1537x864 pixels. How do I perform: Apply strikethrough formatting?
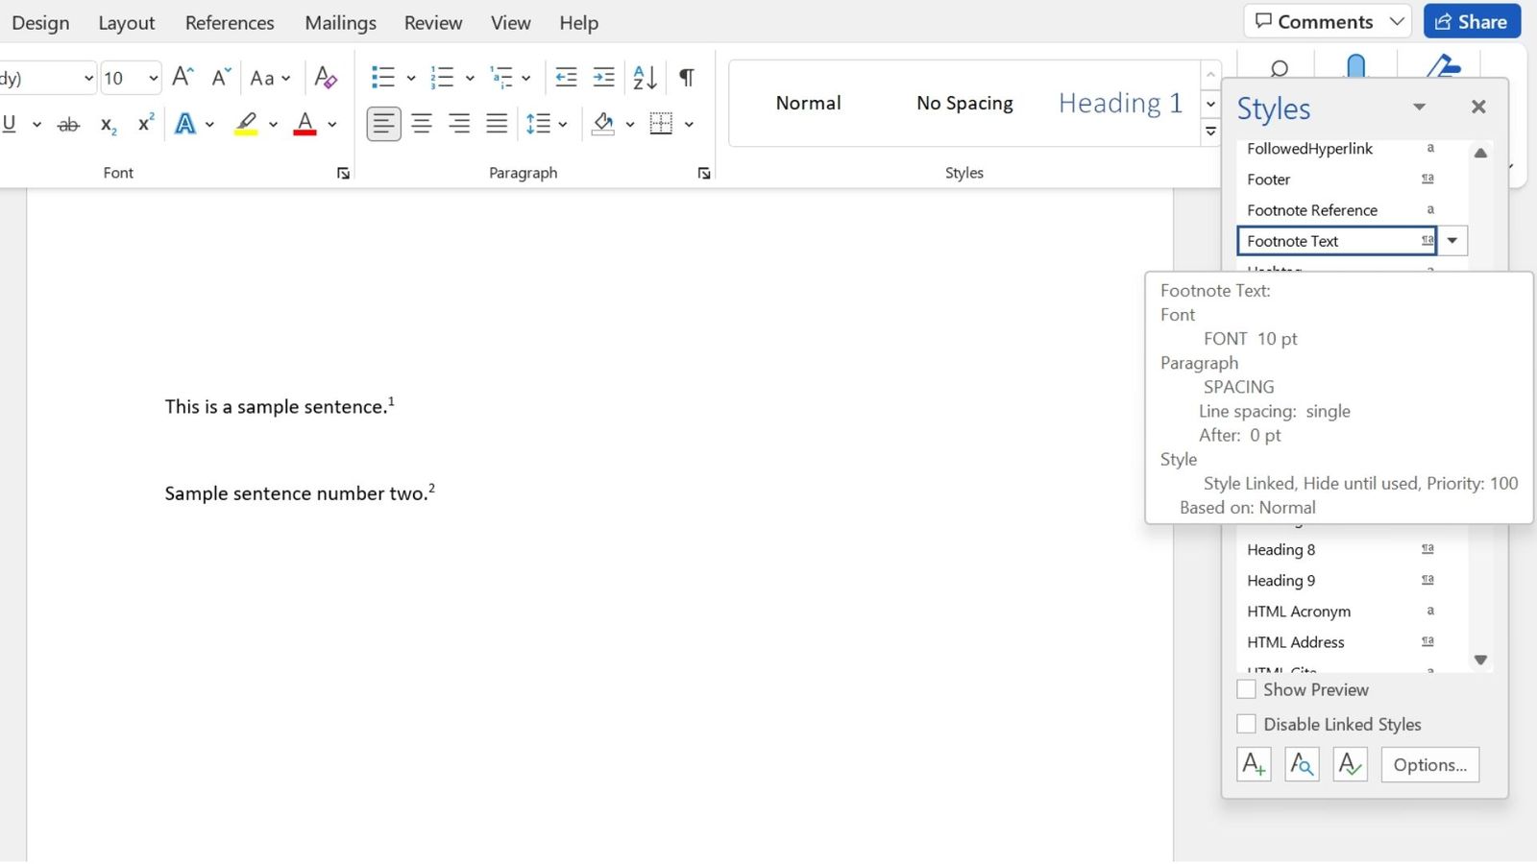[x=68, y=125]
